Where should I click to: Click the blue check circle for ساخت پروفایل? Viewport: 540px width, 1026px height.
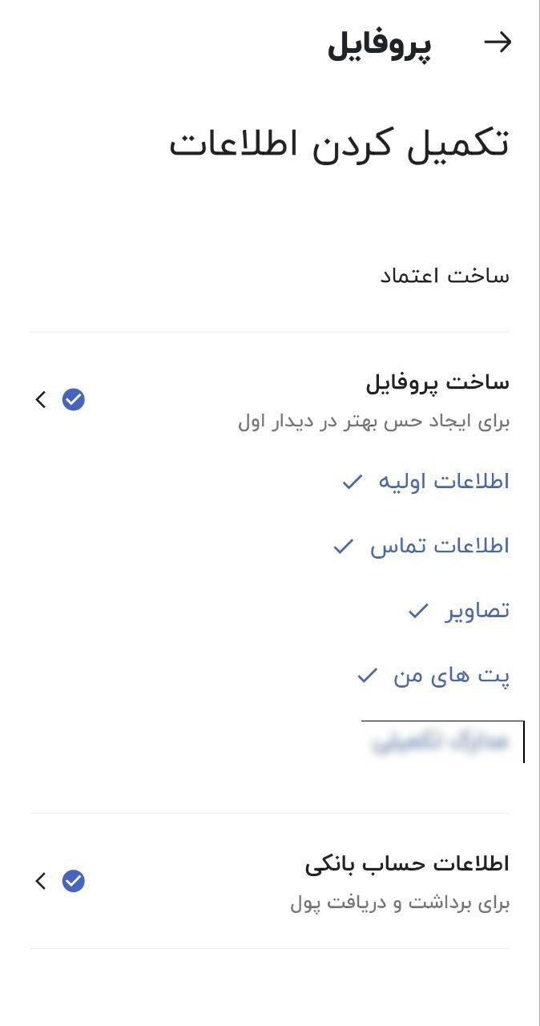point(74,399)
